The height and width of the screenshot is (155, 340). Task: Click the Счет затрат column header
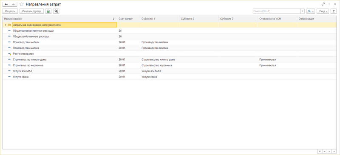point(129,19)
